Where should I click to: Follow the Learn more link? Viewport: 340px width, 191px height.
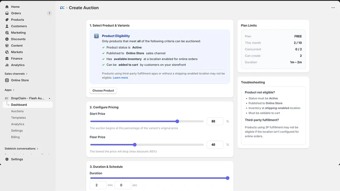click(x=120, y=78)
